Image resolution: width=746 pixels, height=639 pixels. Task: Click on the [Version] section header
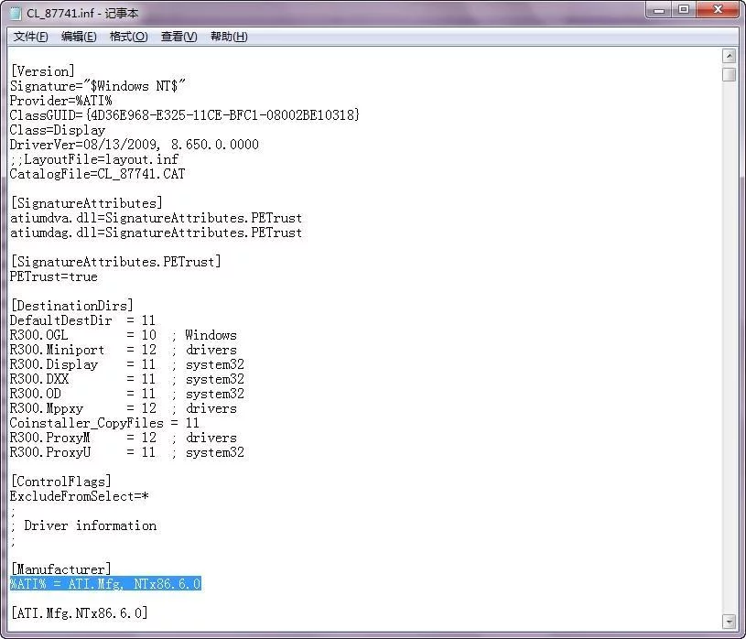coord(43,71)
